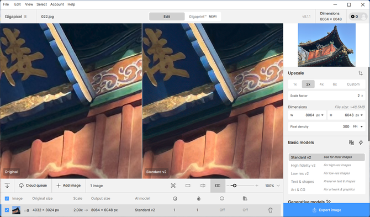
Task: Click the compare models icon in Basic models
Action: 351,142
